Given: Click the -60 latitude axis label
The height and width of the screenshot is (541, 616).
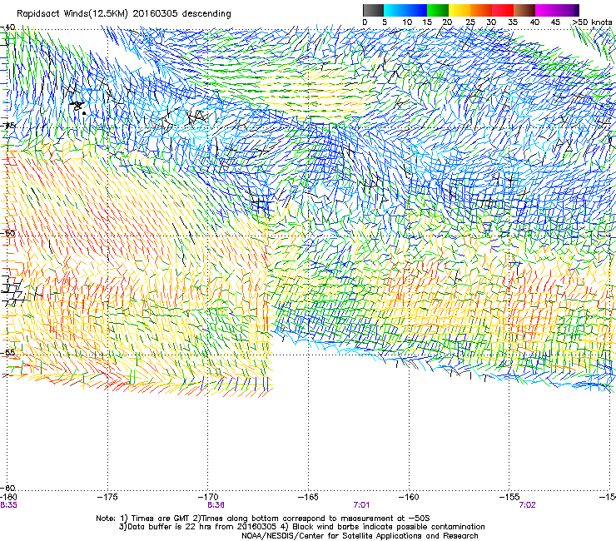Looking at the screenshot, I should pos(8,488).
